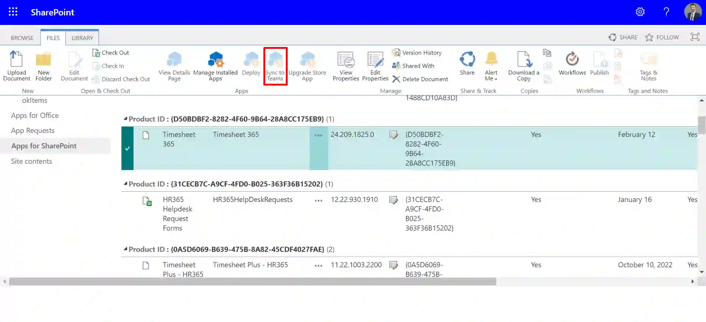
Task: Click Upgrade Store App
Action: 307,66
